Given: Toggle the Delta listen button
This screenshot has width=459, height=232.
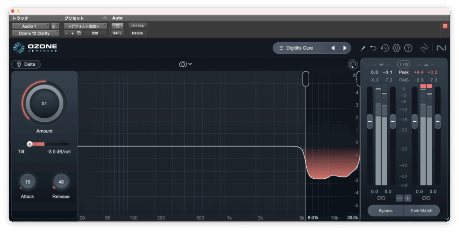Looking at the screenshot, I should [26, 64].
